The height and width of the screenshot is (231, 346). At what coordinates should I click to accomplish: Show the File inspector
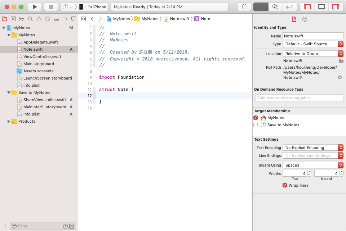pos(294,19)
